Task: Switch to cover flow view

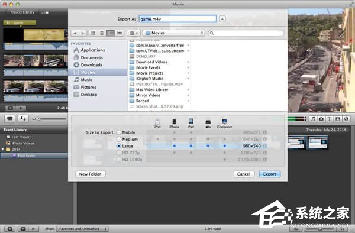Action: click(120, 33)
